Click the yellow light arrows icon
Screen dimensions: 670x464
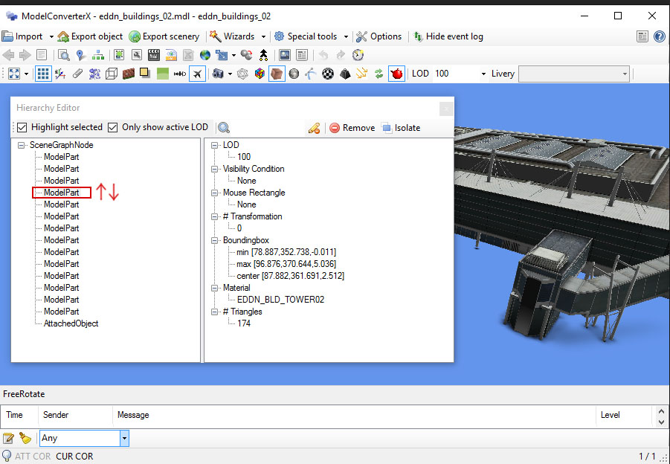(362, 74)
